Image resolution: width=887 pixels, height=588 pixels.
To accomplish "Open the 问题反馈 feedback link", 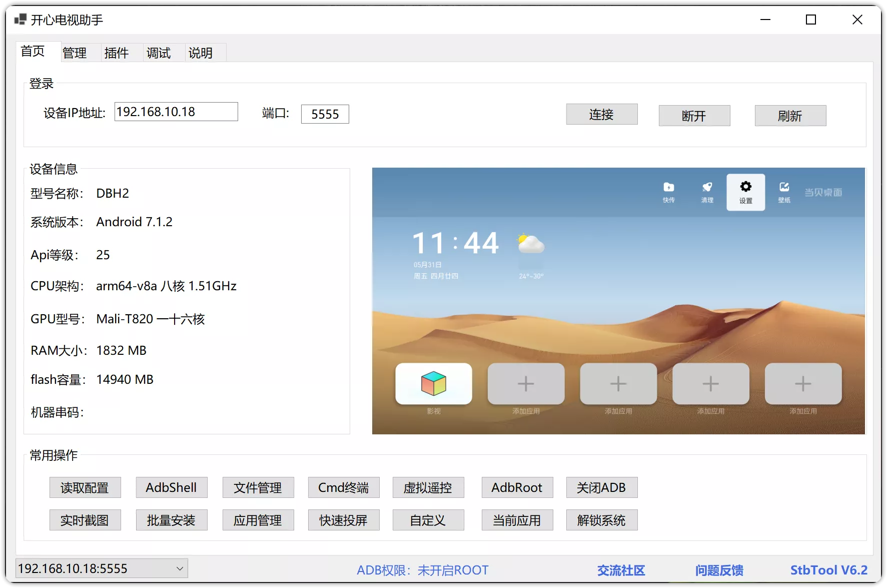I will click(719, 570).
